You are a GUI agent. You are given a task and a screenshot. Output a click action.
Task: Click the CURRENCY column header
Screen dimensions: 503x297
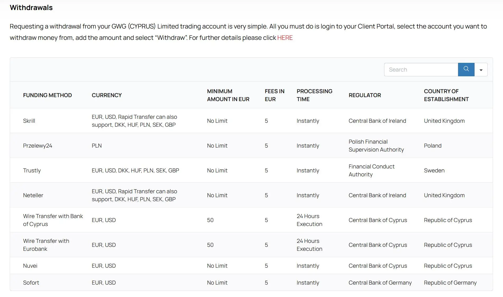(107, 95)
